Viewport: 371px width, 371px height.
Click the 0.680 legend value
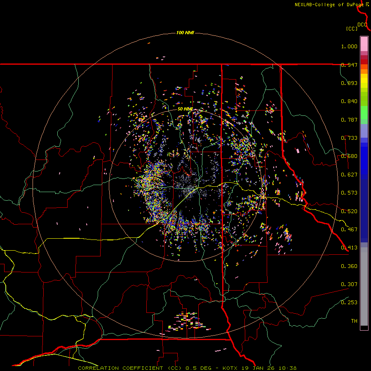349,156
